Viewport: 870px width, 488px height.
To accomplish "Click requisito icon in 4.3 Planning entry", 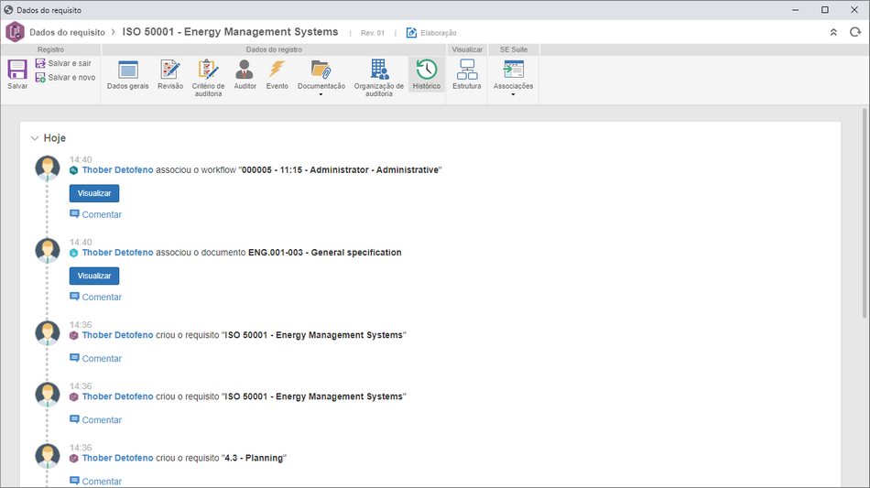I will click(x=74, y=458).
